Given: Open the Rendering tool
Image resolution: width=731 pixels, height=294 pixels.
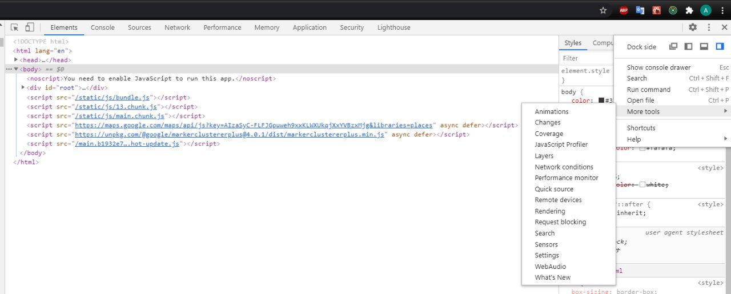Looking at the screenshot, I should point(568,211).
